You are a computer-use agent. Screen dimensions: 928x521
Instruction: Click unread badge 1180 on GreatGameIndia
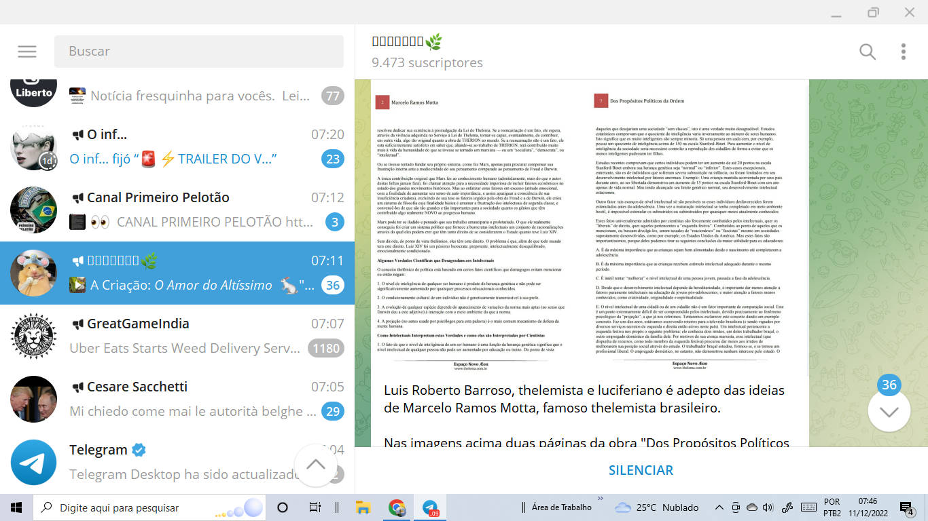pyautogui.click(x=325, y=348)
